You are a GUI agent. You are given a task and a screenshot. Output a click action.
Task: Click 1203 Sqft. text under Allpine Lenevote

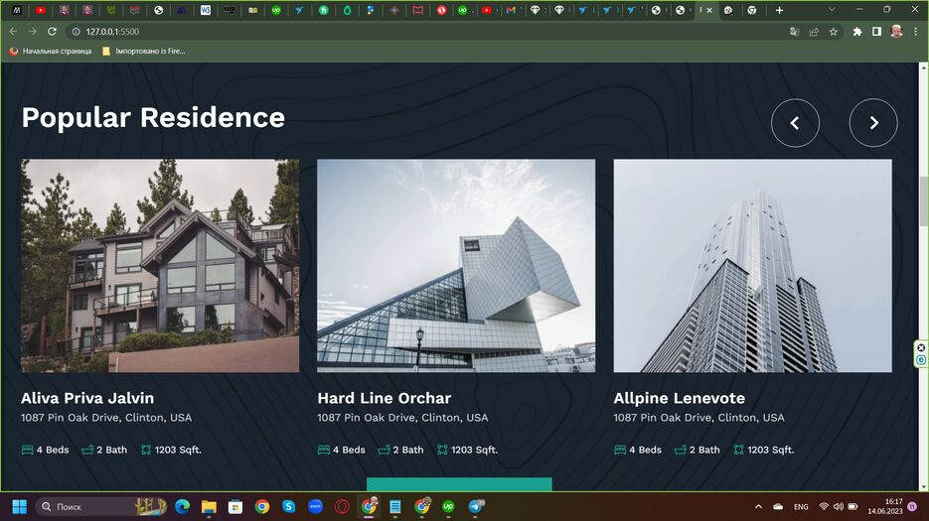pyautogui.click(x=771, y=450)
